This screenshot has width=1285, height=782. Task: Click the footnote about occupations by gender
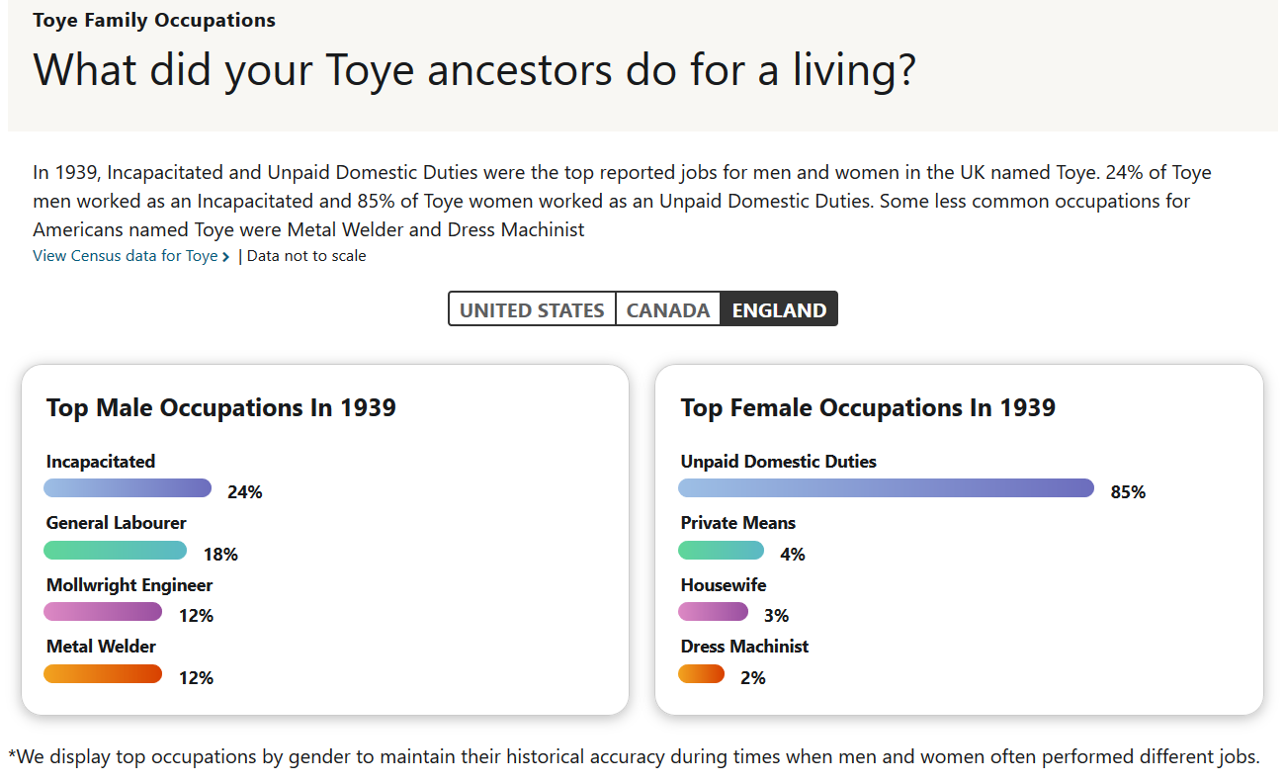click(635, 757)
